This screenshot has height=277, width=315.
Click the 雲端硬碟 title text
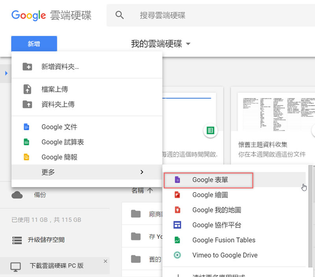[71, 15]
